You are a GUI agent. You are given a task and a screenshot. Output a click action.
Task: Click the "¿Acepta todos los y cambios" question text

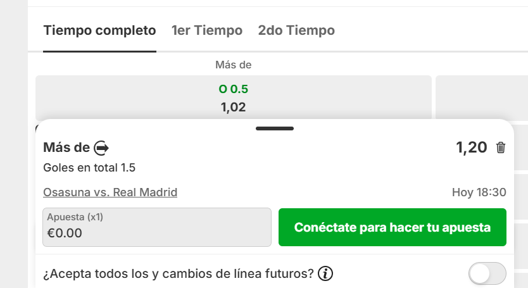(179, 274)
